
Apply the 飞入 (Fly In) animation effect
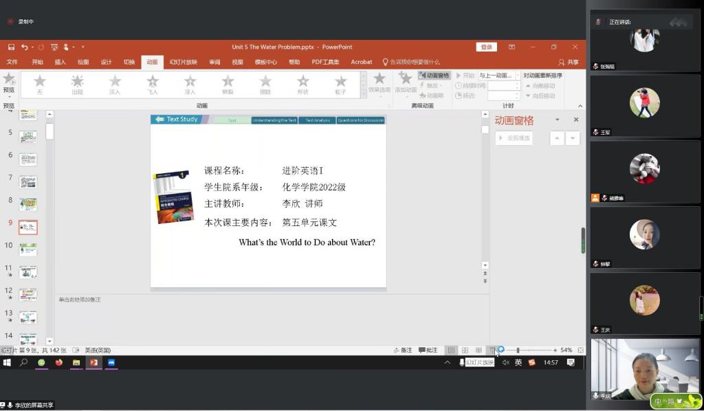[153, 84]
